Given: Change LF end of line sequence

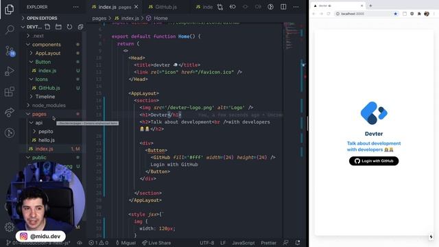Looking at the screenshot, I should 223,243.
